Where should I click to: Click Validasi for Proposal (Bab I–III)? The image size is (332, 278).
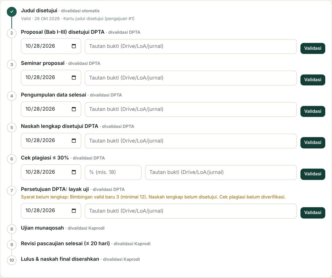click(313, 48)
